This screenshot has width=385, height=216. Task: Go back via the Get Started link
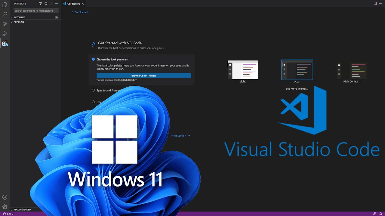click(x=79, y=12)
